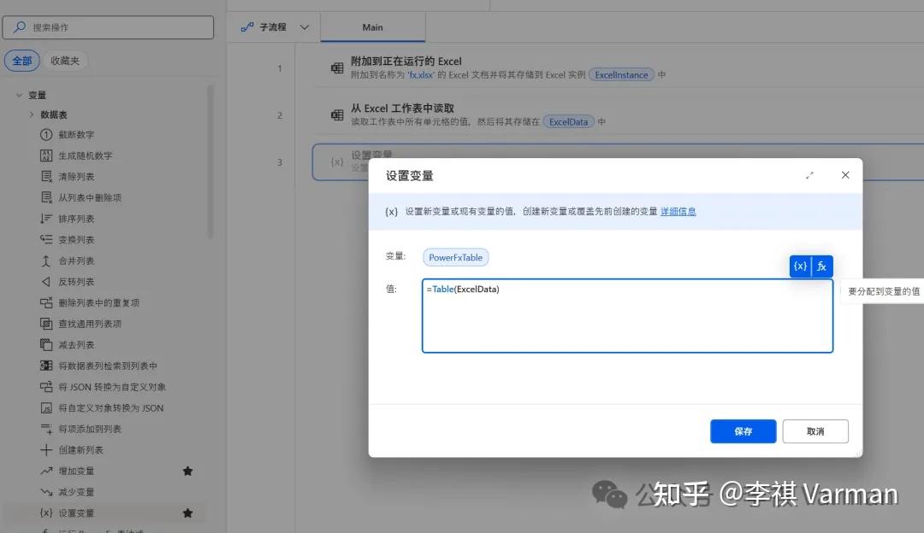
Task: Switch to the Main tab
Action: click(x=372, y=26)
